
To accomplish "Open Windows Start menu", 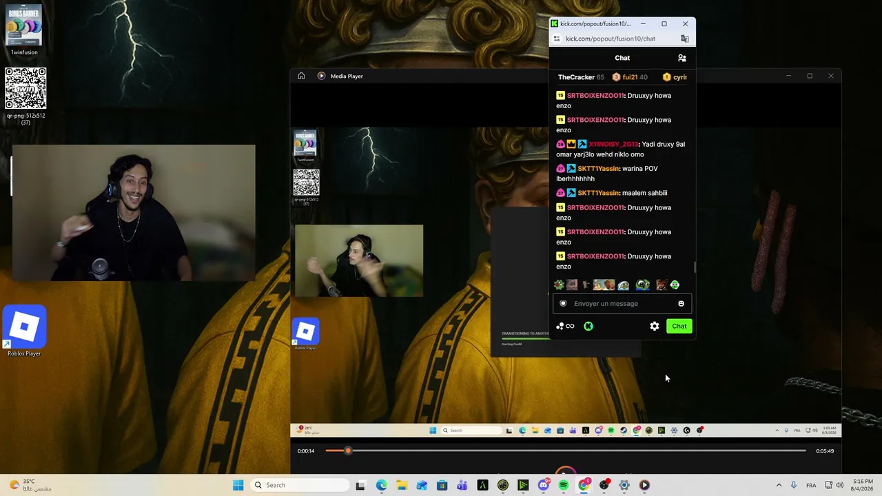I will point(238,485).
